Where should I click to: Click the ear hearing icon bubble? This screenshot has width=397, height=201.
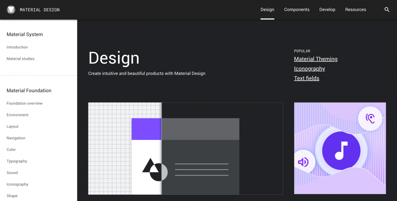[370, 118]
